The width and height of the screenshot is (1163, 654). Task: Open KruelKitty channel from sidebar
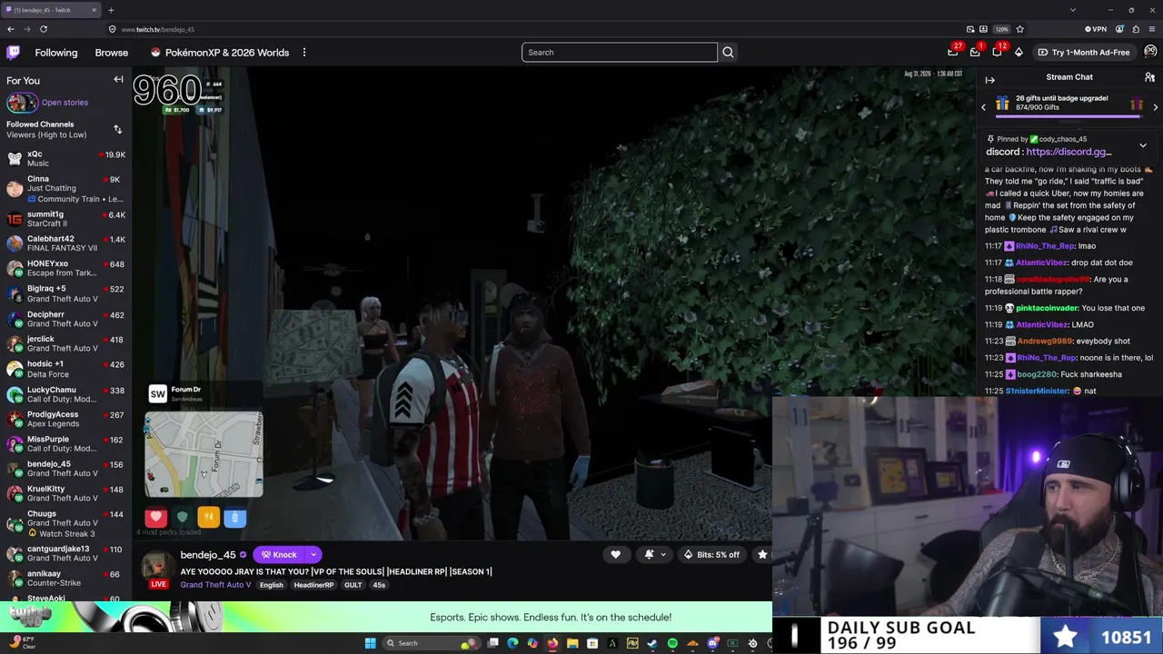[65, 493]
